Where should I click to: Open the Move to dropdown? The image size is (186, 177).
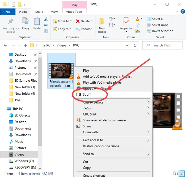coord(62,21)
